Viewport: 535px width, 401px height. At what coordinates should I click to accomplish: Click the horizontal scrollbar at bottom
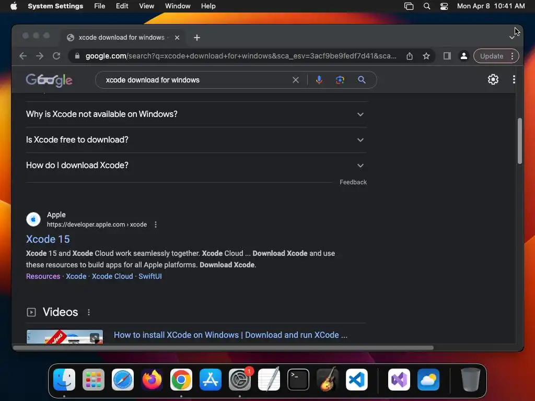[224, 348]
